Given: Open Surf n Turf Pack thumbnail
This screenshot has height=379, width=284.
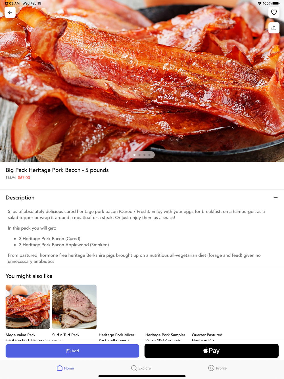Looking at the screenshot, I should tap(74, 307).
